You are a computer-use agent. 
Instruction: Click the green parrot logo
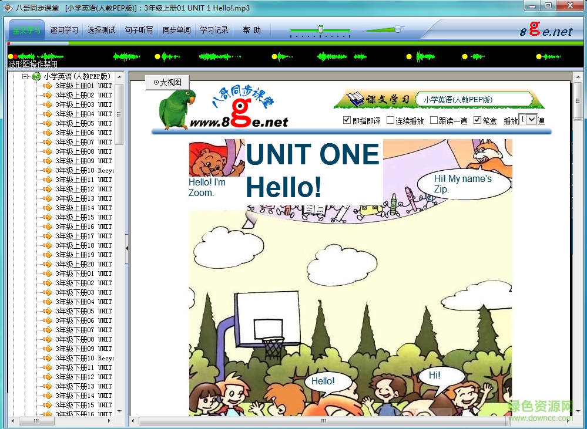pyautogui.click(x=176, y=109)
